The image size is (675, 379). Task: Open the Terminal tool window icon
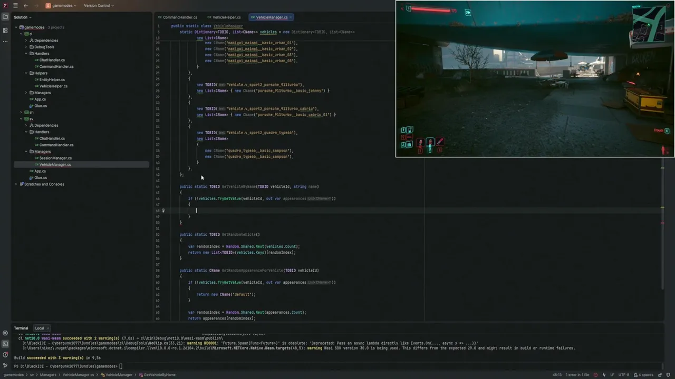tap(5, 344)
